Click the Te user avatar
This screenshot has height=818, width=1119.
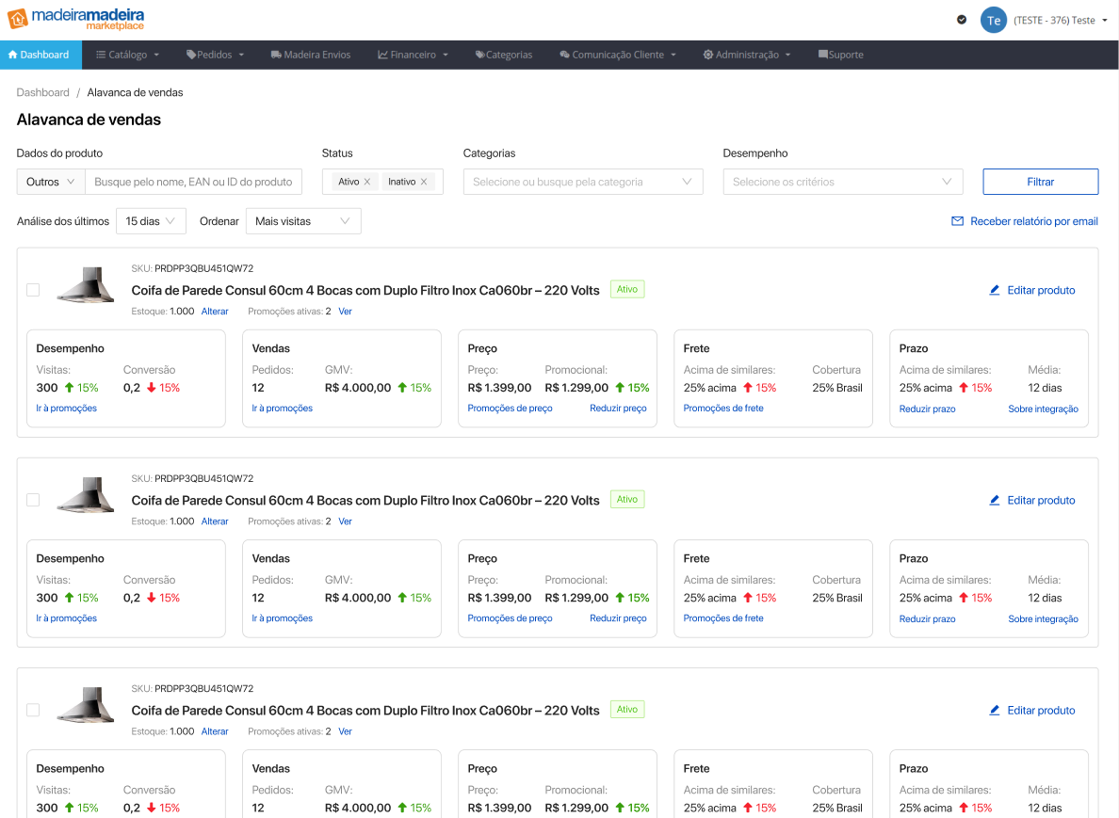[993, 20]
